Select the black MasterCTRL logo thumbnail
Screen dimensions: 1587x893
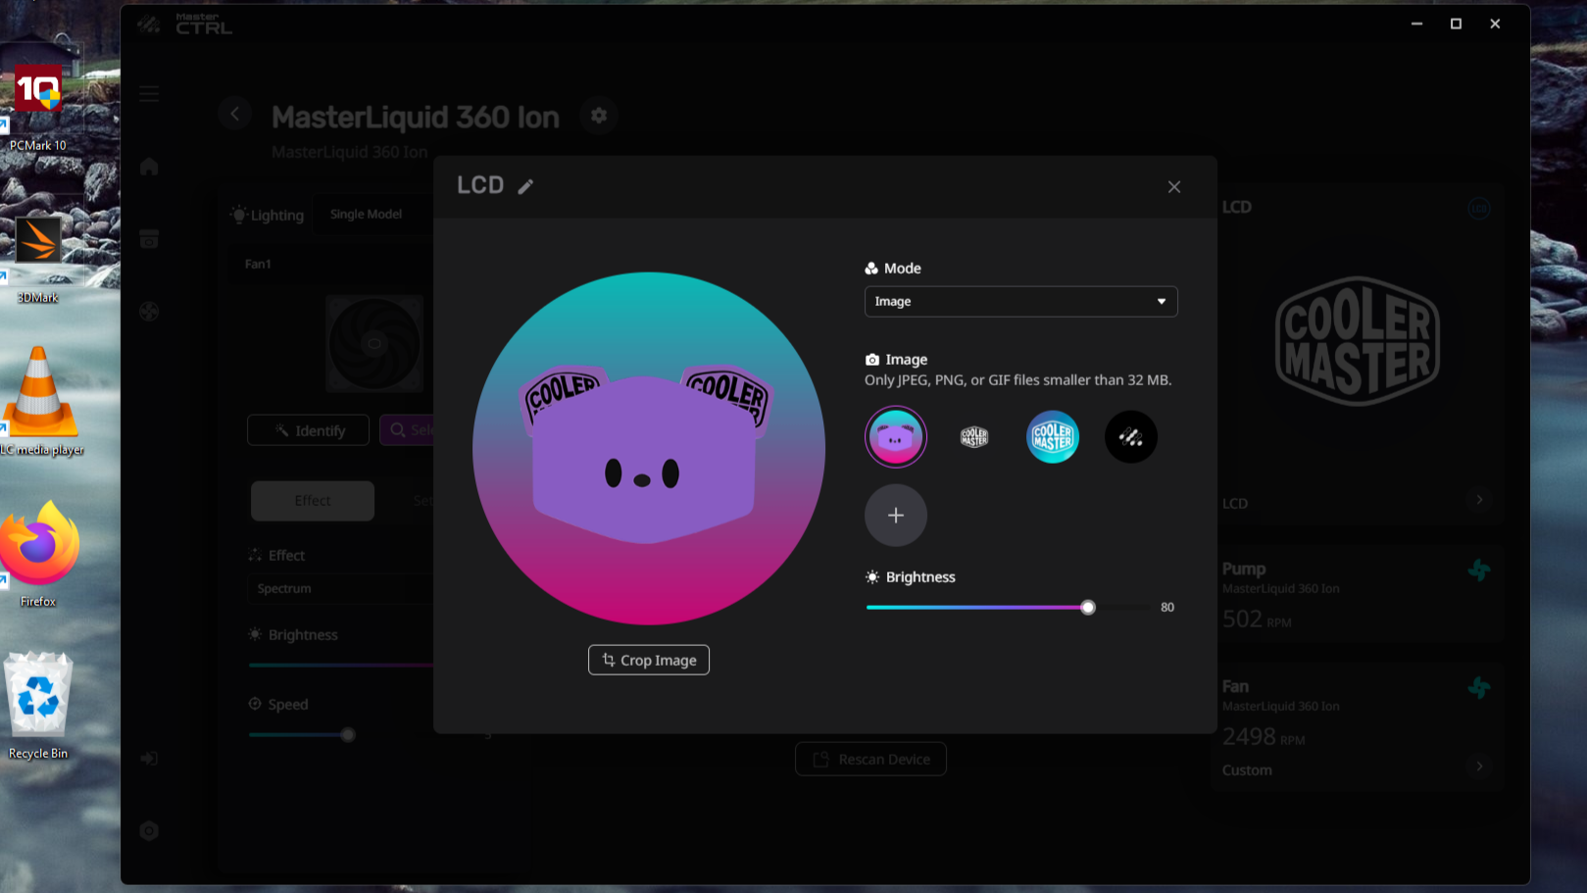point(1131,437)
